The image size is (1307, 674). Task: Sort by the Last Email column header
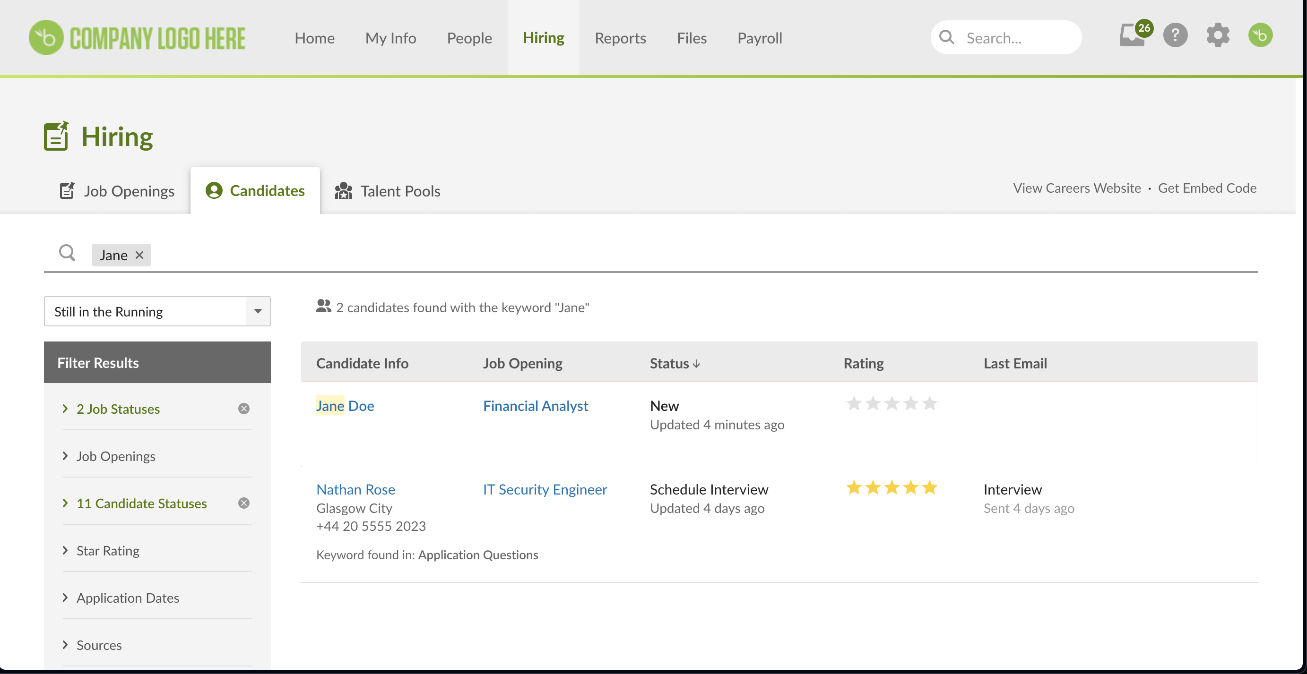[x=1015, y=363]
